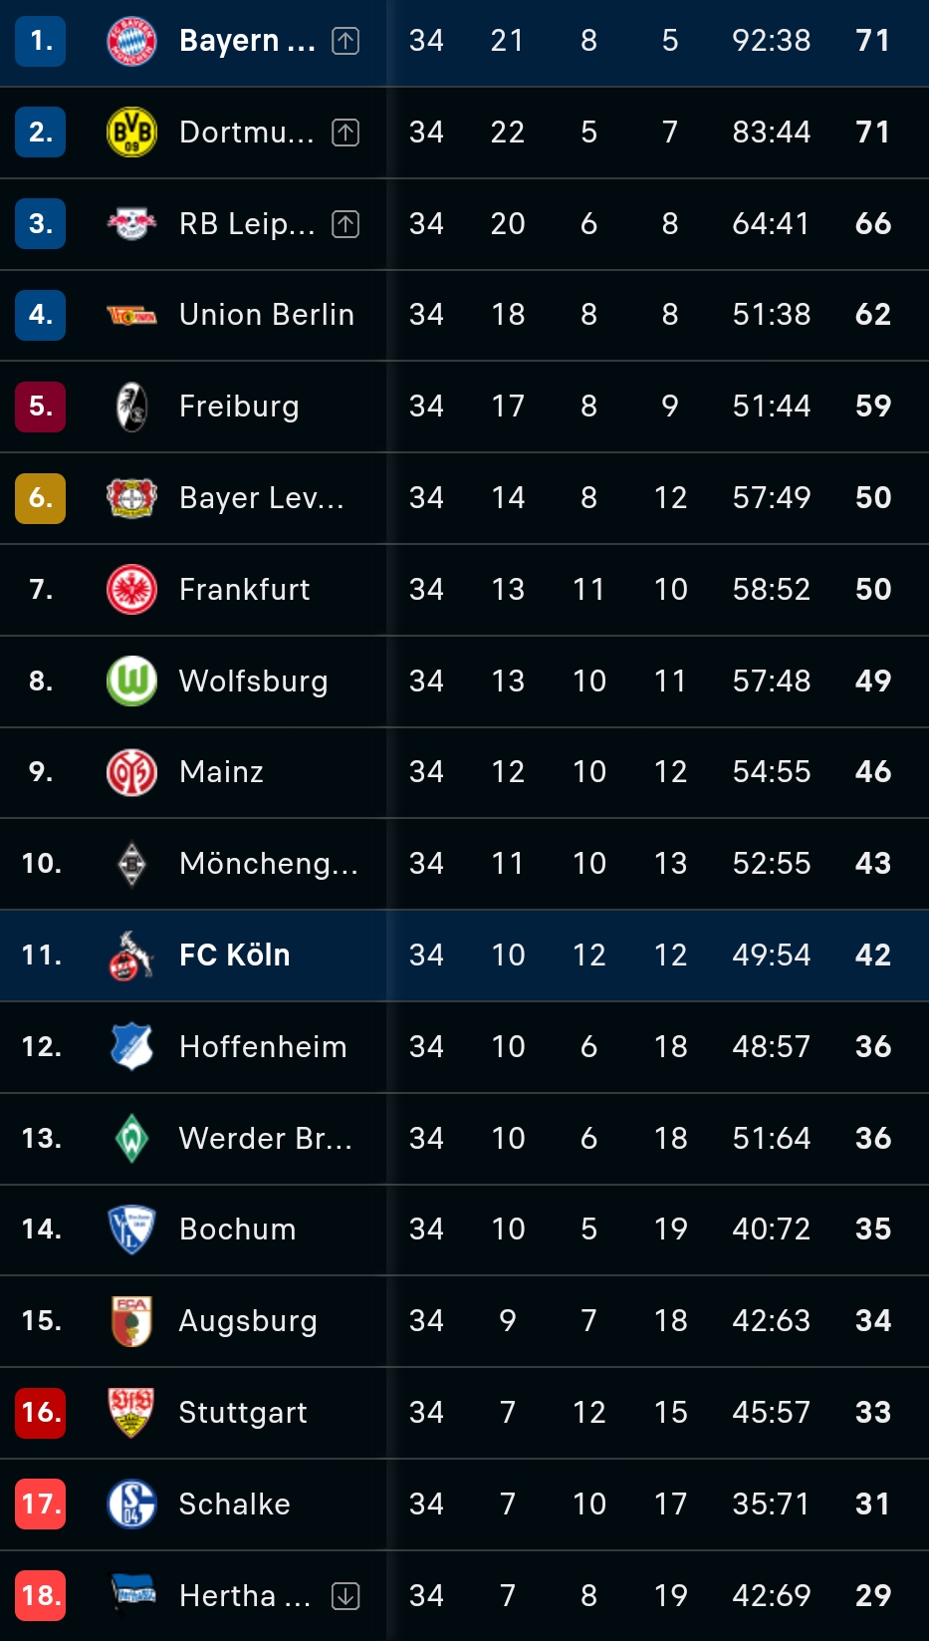The height and width of the screenshot is (1641, 929).
Task: Click the VfB Stuttgart club crest
Action: [x=131, y=1413]
